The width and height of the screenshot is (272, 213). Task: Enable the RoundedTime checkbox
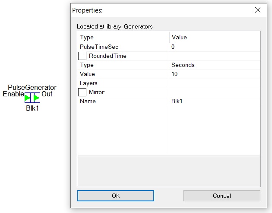(82, 56)
